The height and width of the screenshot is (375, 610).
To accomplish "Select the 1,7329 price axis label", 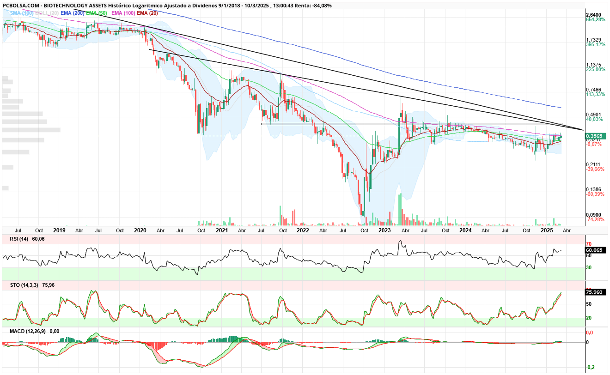I will [593, 40].
